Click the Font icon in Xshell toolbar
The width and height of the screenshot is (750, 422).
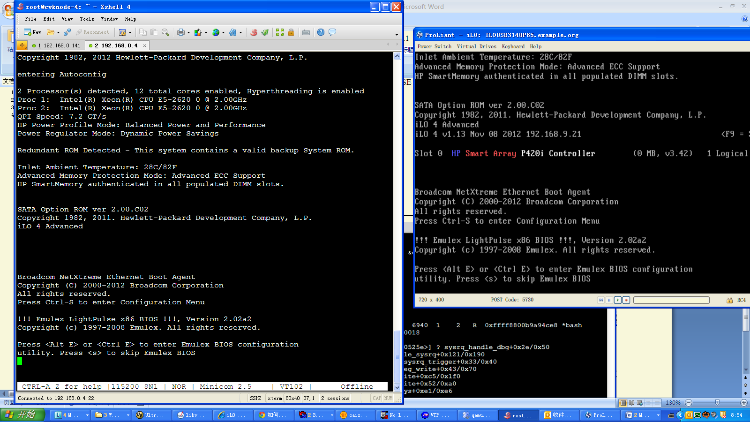[x=233, y=32]
